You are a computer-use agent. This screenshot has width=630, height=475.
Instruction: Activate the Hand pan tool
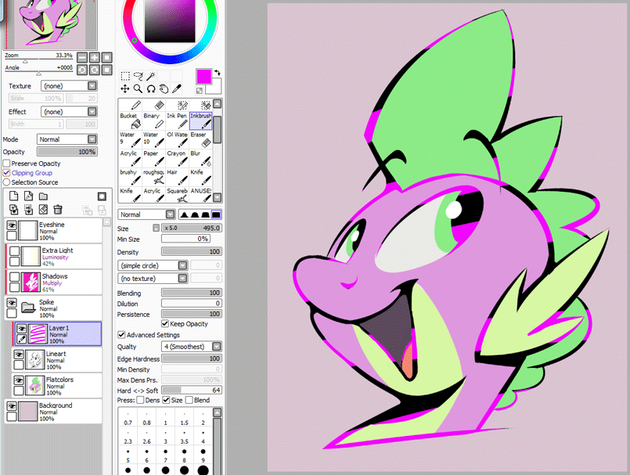pos(164,89)
